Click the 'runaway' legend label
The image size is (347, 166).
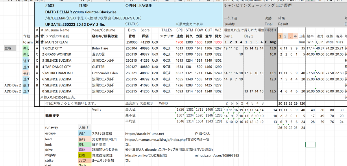coord(51,127)
